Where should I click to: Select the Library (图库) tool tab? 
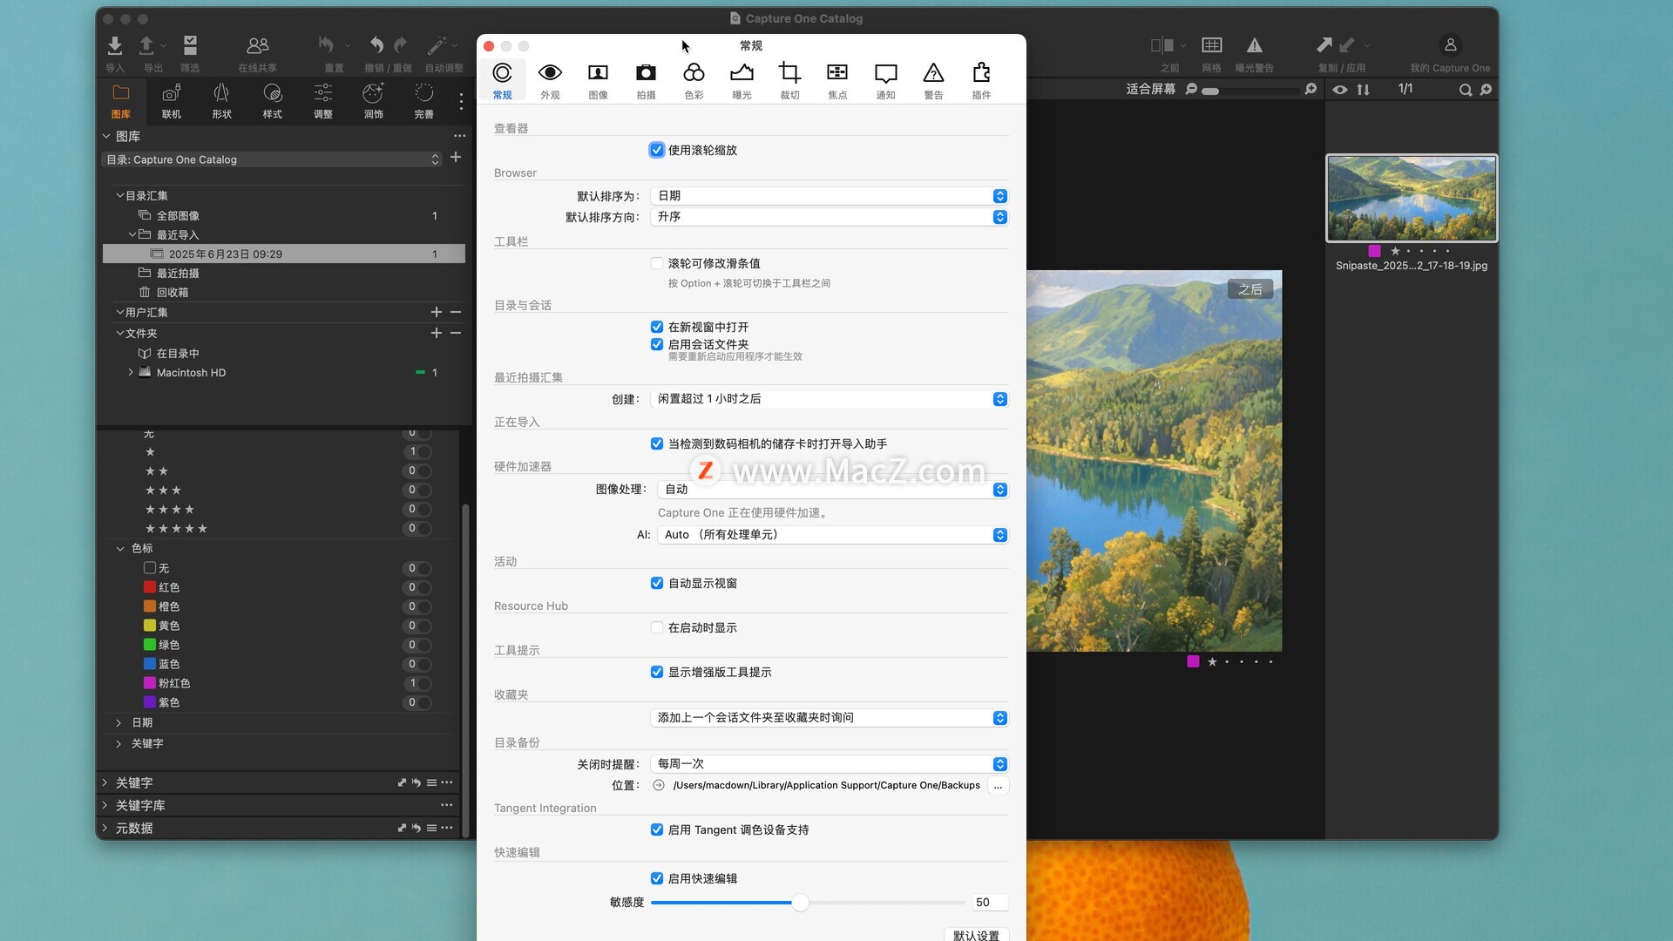click(x=121, y=101)
